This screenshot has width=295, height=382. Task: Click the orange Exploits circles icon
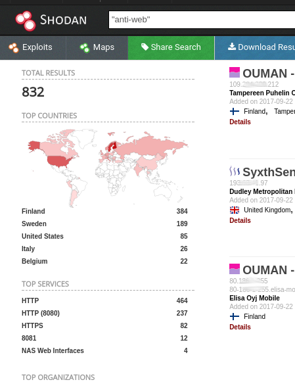tap(14, 48)
